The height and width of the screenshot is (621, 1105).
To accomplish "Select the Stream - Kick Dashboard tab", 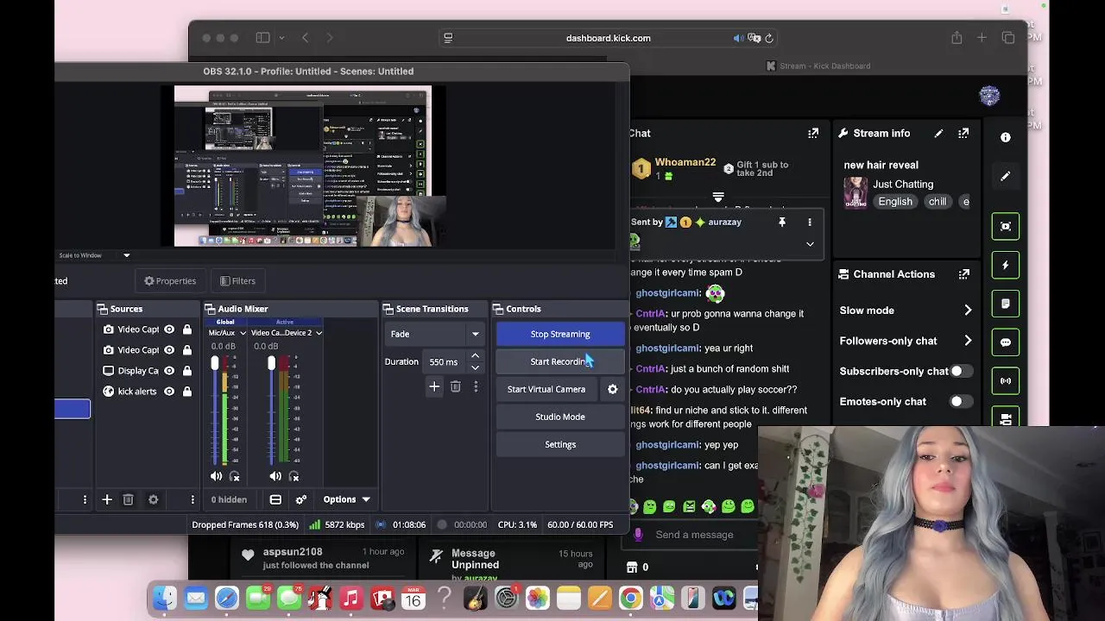I will tap(818, 66).
